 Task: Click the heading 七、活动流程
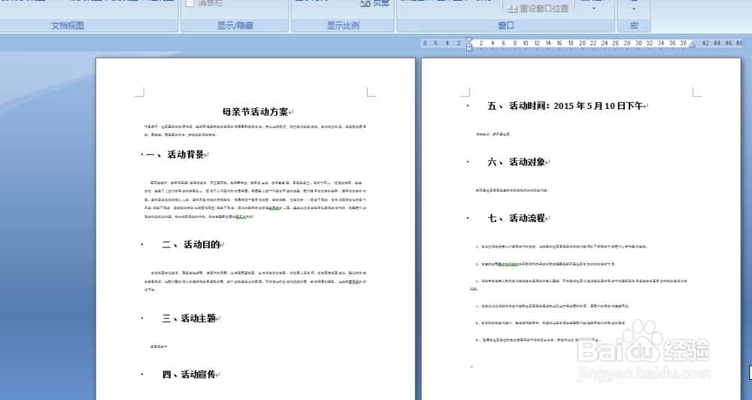point(517,218)
